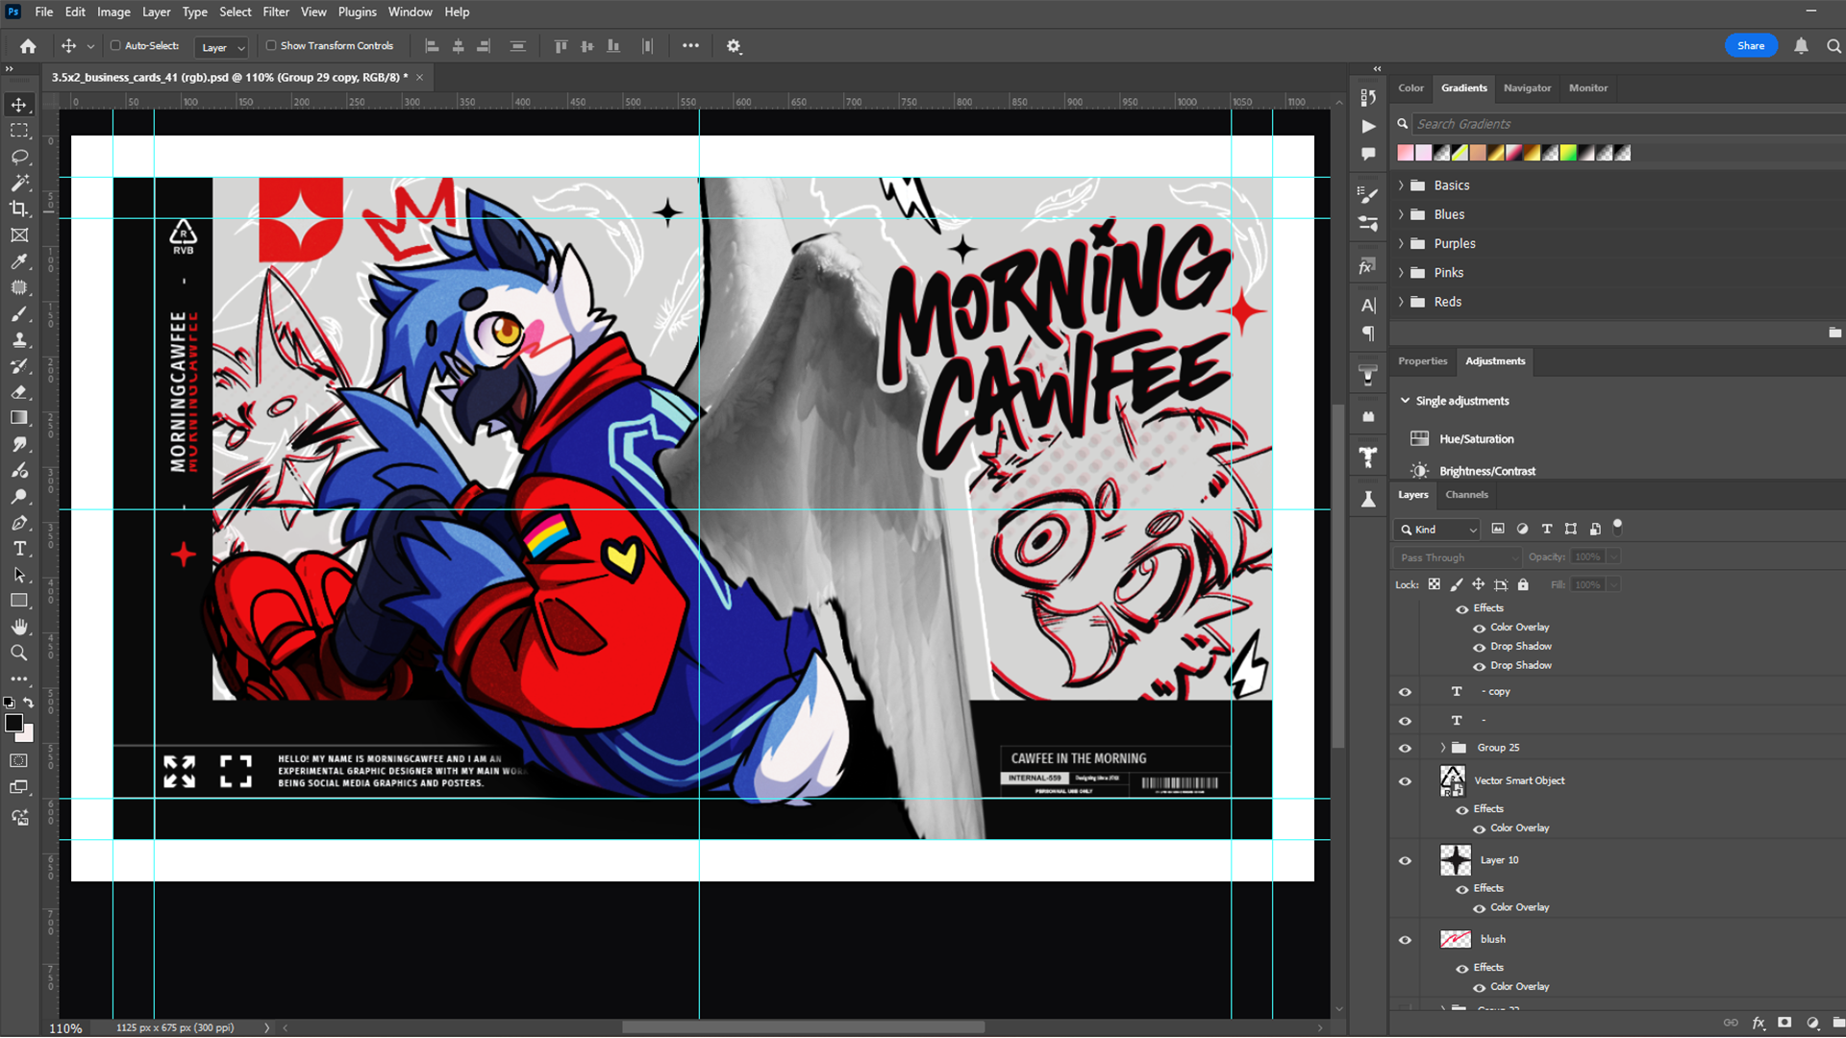1846x1038 pixels.
Task: Select the Eyedropper tool
Action: (x=19, y=261)
